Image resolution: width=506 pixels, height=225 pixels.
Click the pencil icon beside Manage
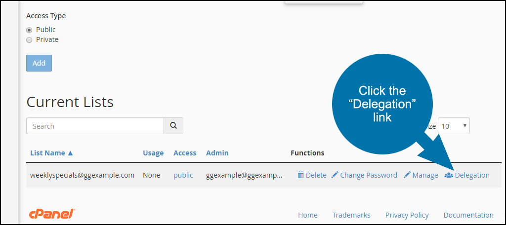[407, 175]
